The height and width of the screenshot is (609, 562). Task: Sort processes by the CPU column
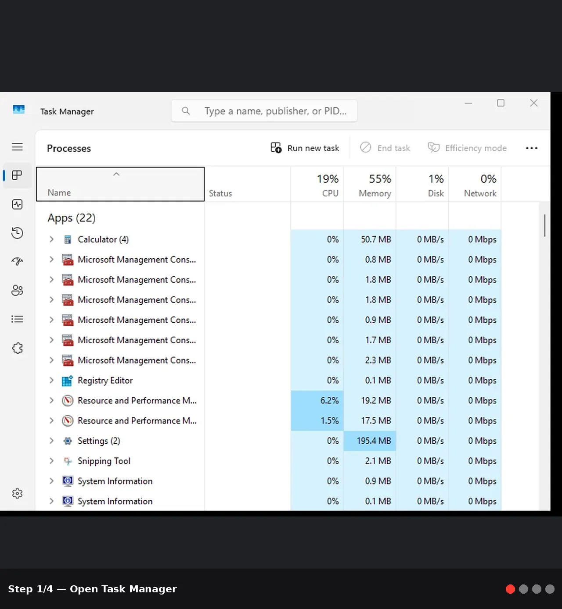pyautogui.click(x=317, y=184)
